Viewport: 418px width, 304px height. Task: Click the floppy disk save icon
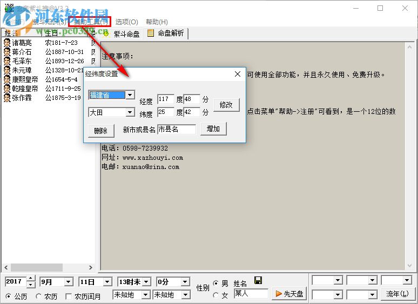258,280
